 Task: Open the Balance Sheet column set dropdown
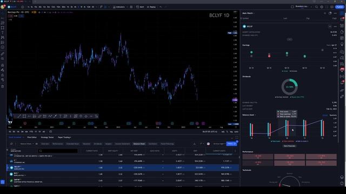tap(27, 144)
